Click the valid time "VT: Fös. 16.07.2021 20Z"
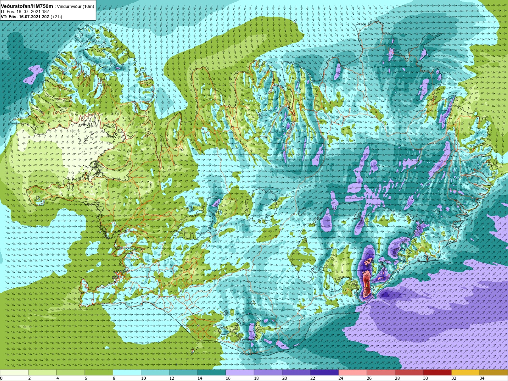 click(x=25, y=17)
